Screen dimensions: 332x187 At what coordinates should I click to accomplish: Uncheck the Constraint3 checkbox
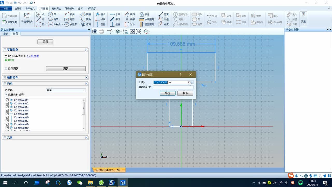coord(7,107)
